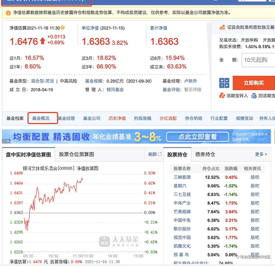Screen dimensions: 275x266
Task: Click the 66.90% three-year return value
Action: coord(106,66)
